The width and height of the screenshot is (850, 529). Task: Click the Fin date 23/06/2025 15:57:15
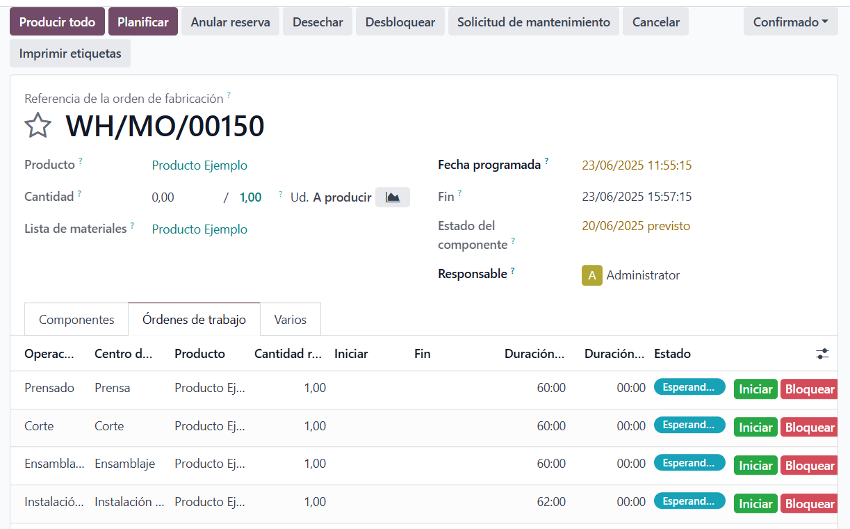637,197
